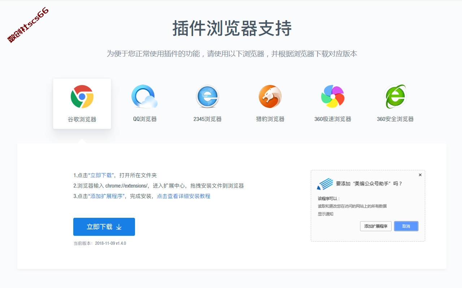Click the “立即下载” link in step 1
This screenshot has width=462, height=288.
pos(101,175)
